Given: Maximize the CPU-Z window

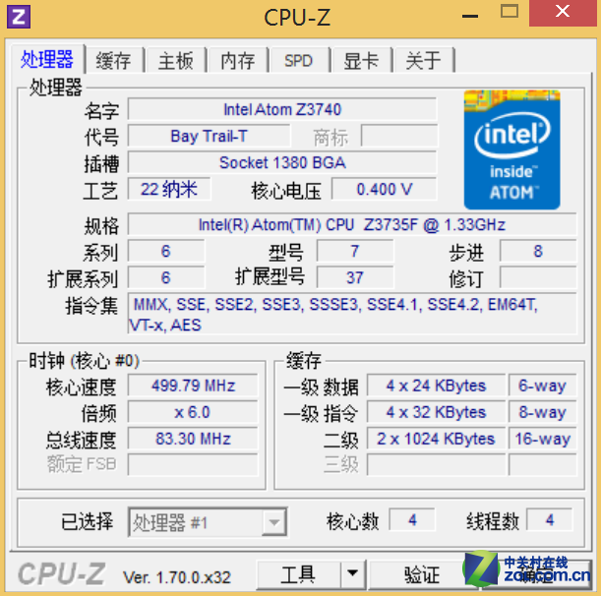Looking at the screenshot, I should [510, 12].
